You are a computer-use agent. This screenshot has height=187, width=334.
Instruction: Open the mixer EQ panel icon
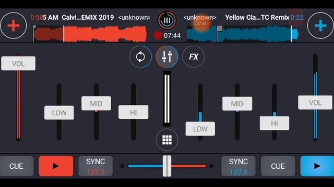pyautogui.click(x=167, y=57)
